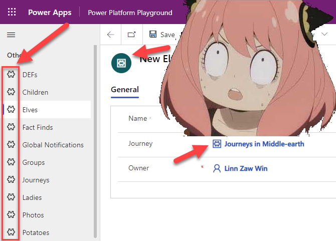This screenshot has width=336, height=241.
Task: Click the Journey field label
Action: (140, 144)
